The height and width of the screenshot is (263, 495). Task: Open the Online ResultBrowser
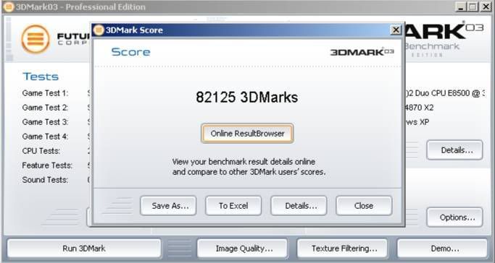(x=247, y=134)
